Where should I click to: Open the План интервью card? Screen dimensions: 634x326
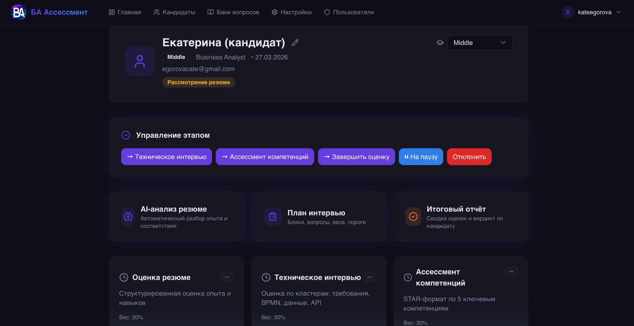(x=319, y=217)
